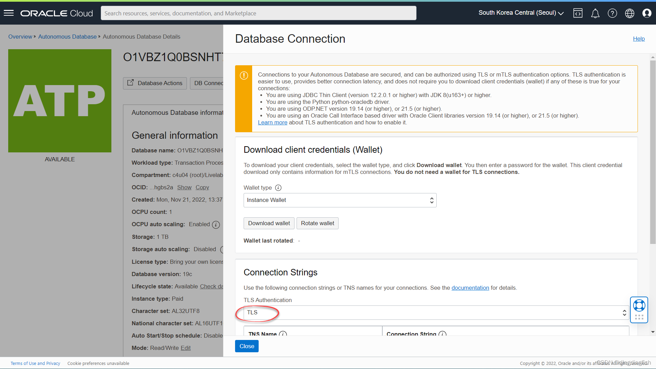The height and width of the screenshot is (369, 656).
Task: Close the Database Connection panel
Action: pyautogui.click(x=247, y=346)
